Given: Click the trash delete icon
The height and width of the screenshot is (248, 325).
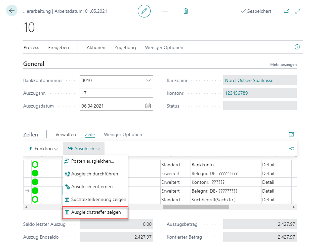Looking at the screenshot, I should point(186,11).
